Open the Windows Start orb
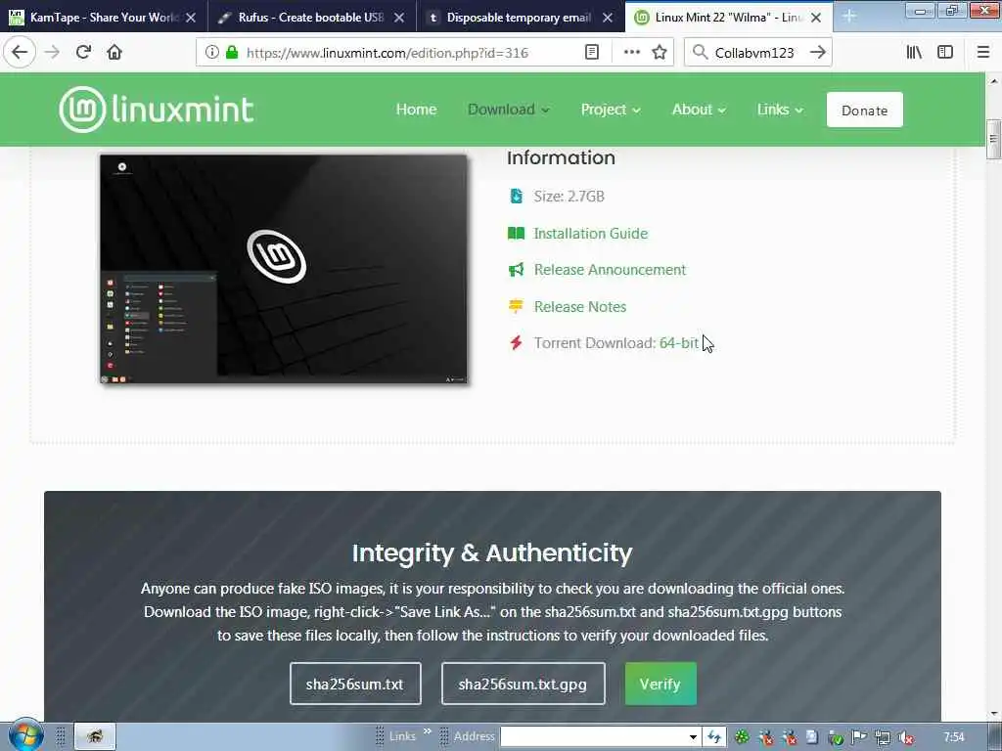The width and height of the screenshot is (1002, 751). (25, 735)
